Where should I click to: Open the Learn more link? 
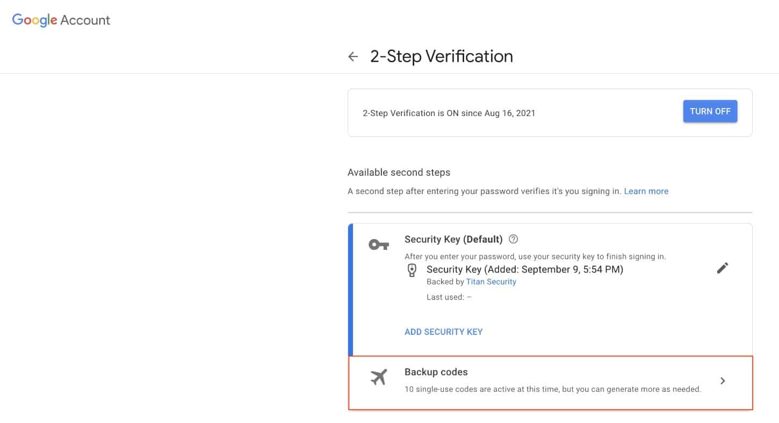point(646,191)
